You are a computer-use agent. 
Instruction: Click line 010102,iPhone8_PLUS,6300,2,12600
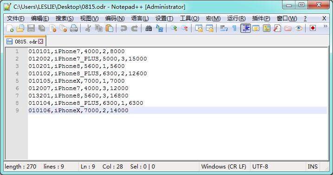88,73
